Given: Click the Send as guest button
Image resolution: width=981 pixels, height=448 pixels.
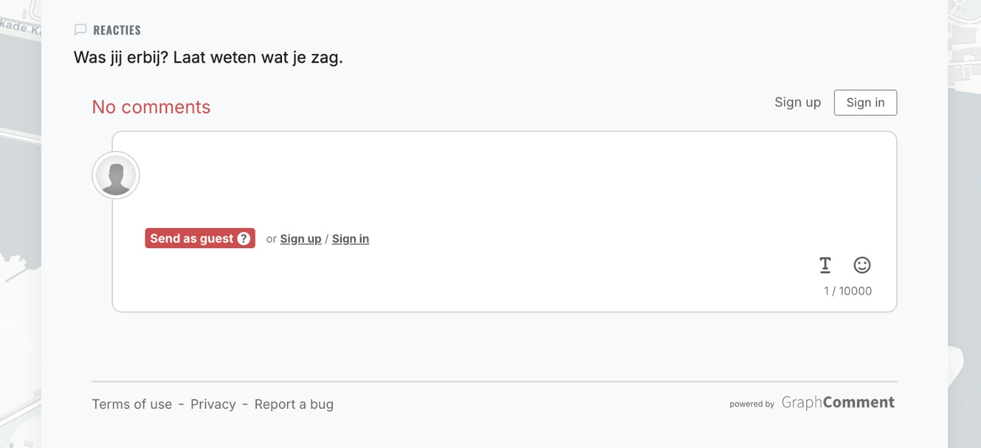Looking at the screenshot, I should (x=193, y=238).
